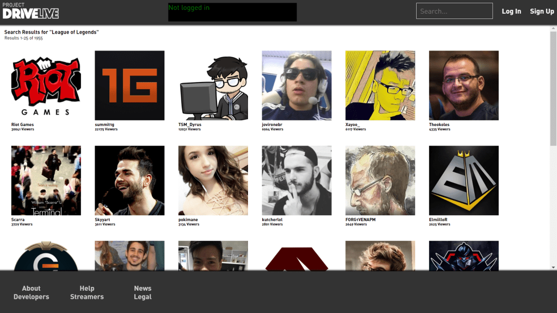
Task: Click the Sign Up link
Action: 542,11
